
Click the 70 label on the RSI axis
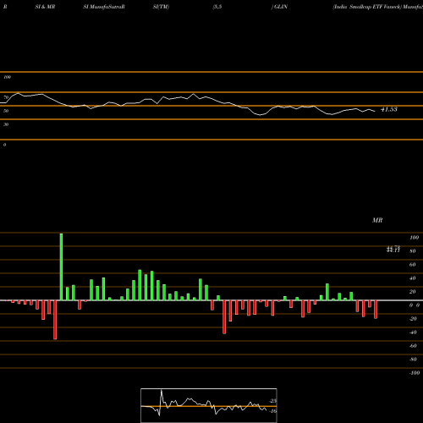6,97
